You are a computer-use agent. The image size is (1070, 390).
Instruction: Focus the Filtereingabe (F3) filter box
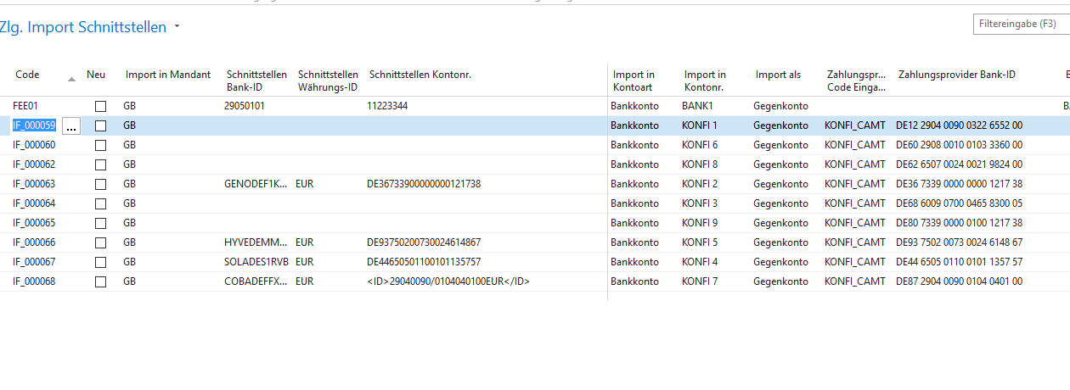point(1021,25)
